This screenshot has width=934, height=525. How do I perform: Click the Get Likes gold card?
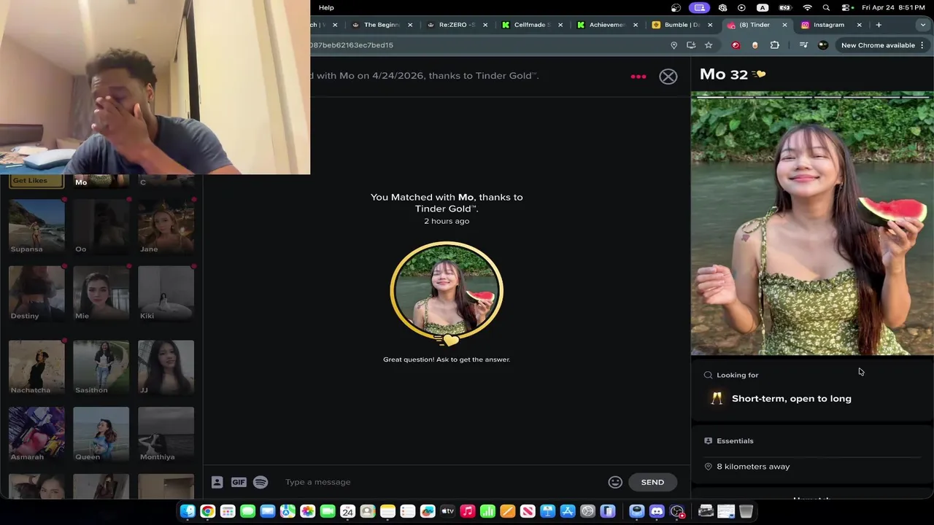click(x=36, y=181)
